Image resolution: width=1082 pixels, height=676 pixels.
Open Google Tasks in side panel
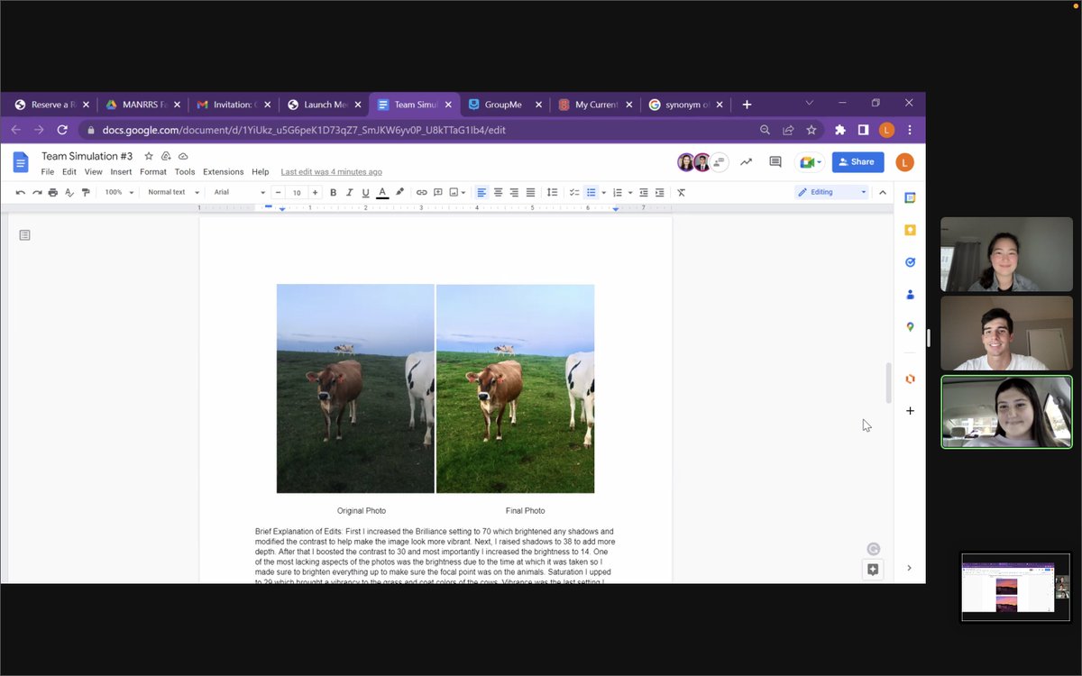(910, 262)
